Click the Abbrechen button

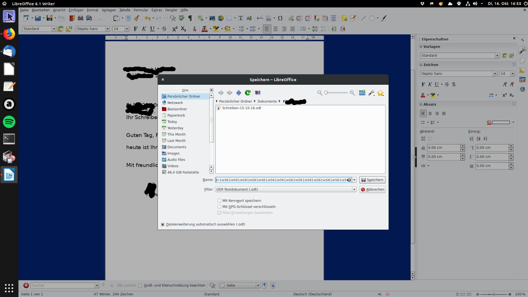click(x=372, y=189)
